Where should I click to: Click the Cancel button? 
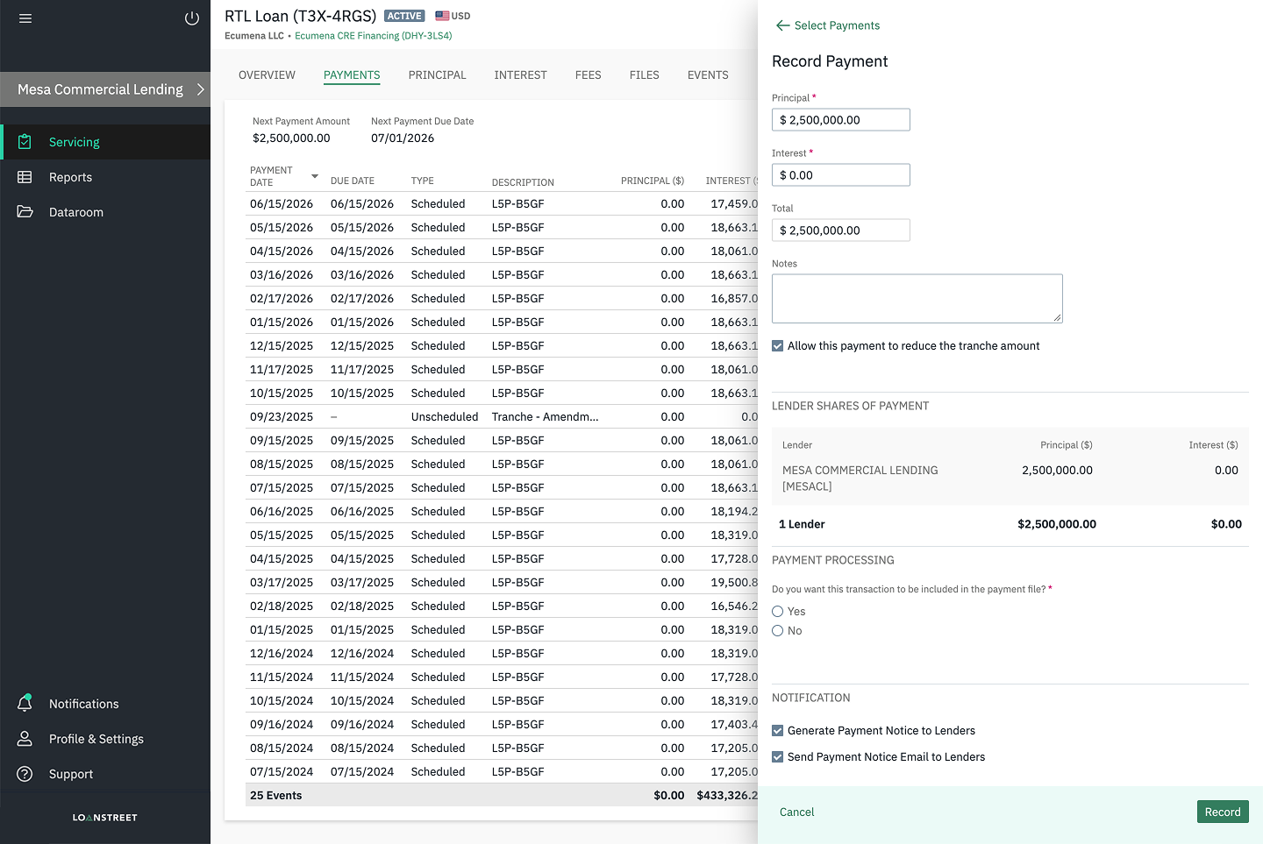(797, 812)
